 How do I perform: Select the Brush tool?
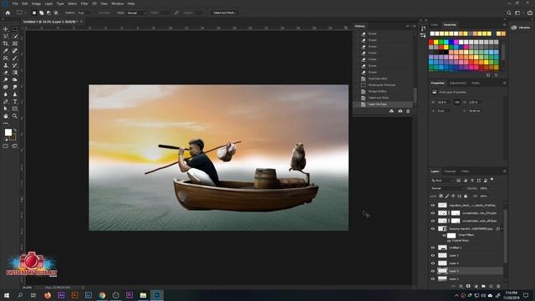pos(15,58)
